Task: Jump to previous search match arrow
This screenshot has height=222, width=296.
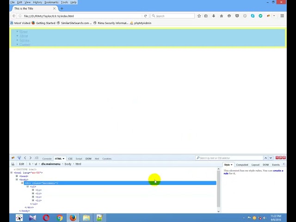Action: [265, 158]
